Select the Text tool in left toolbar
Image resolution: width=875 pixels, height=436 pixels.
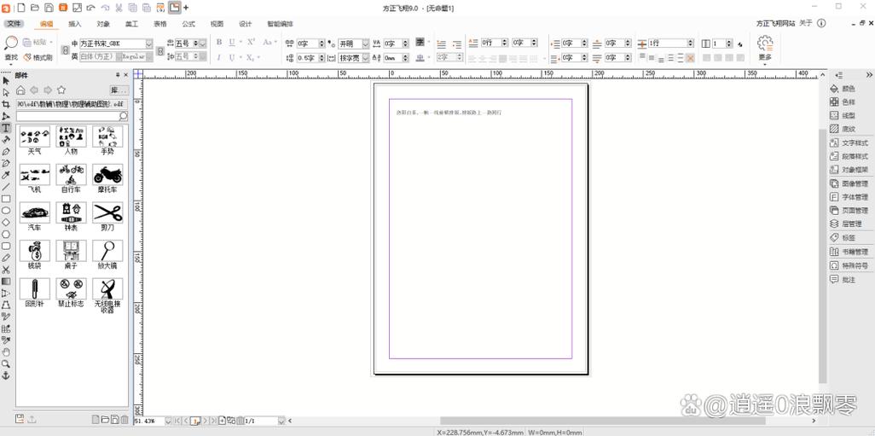(x=6, y=128)
